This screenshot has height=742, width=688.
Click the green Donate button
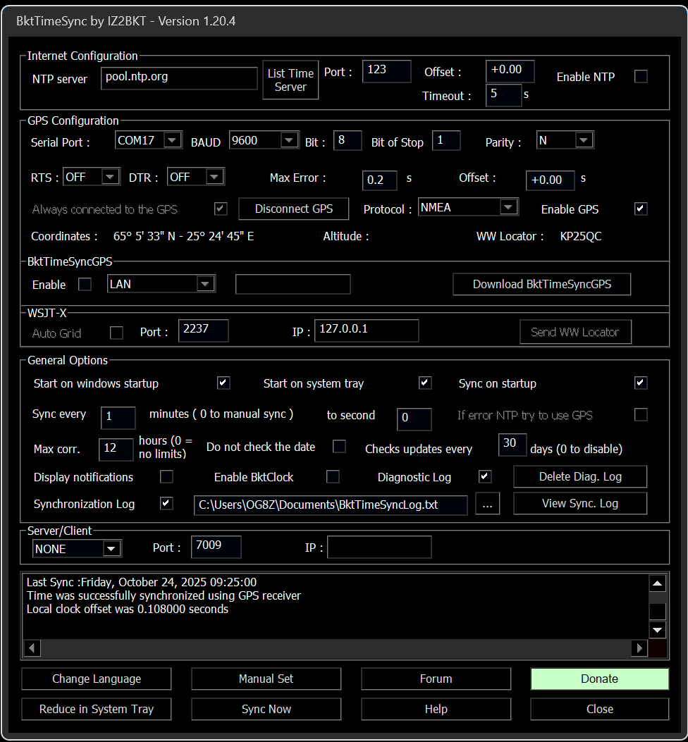pos(599,679)
